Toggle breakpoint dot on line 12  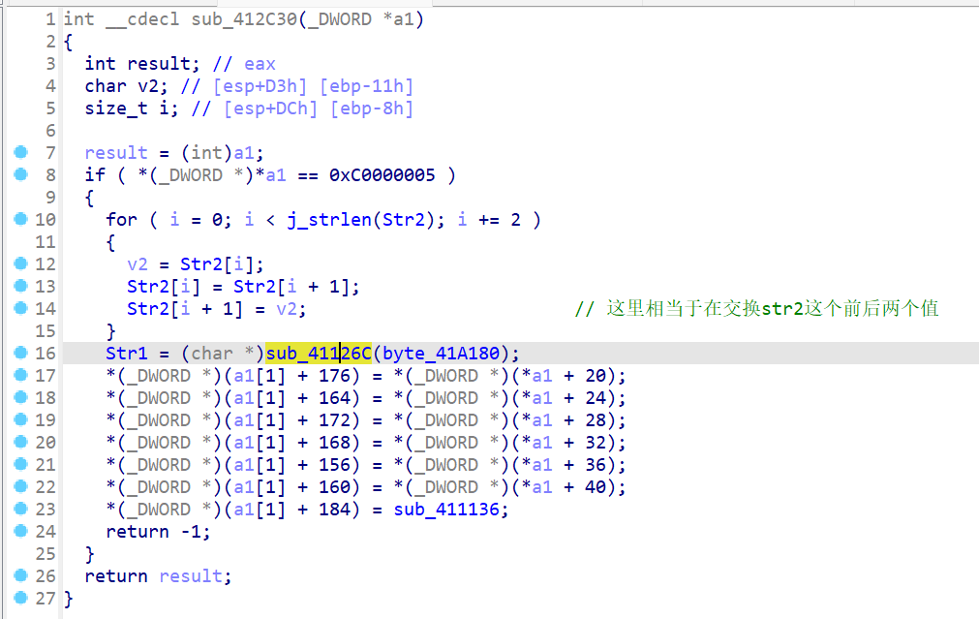[20, 263]
